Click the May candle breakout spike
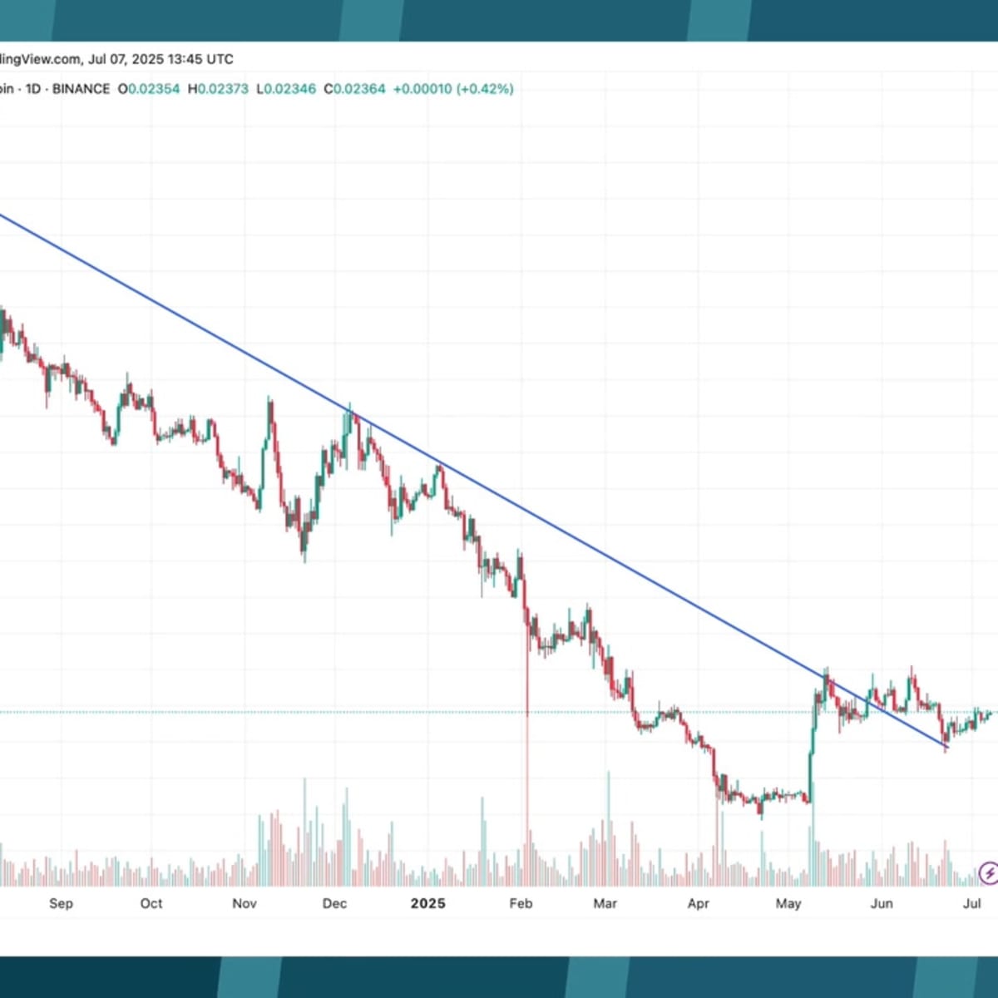 (x=811, y=748)
